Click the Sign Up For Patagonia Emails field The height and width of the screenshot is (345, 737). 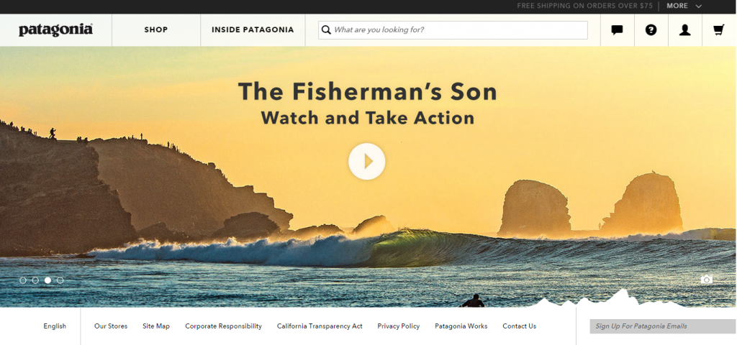pyautogui.click(x=663, y=326)
